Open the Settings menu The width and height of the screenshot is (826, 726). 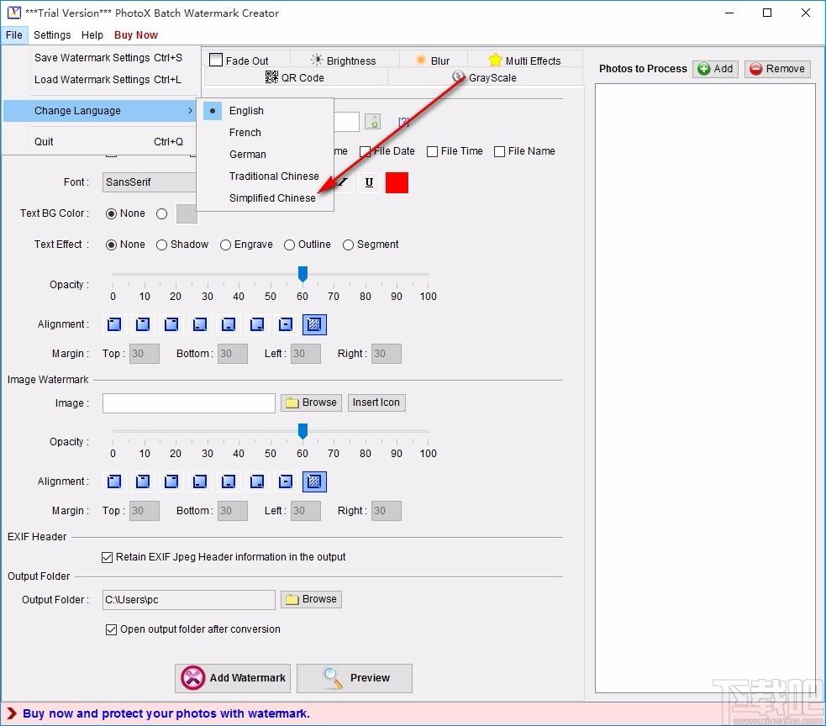coord(52,35)
